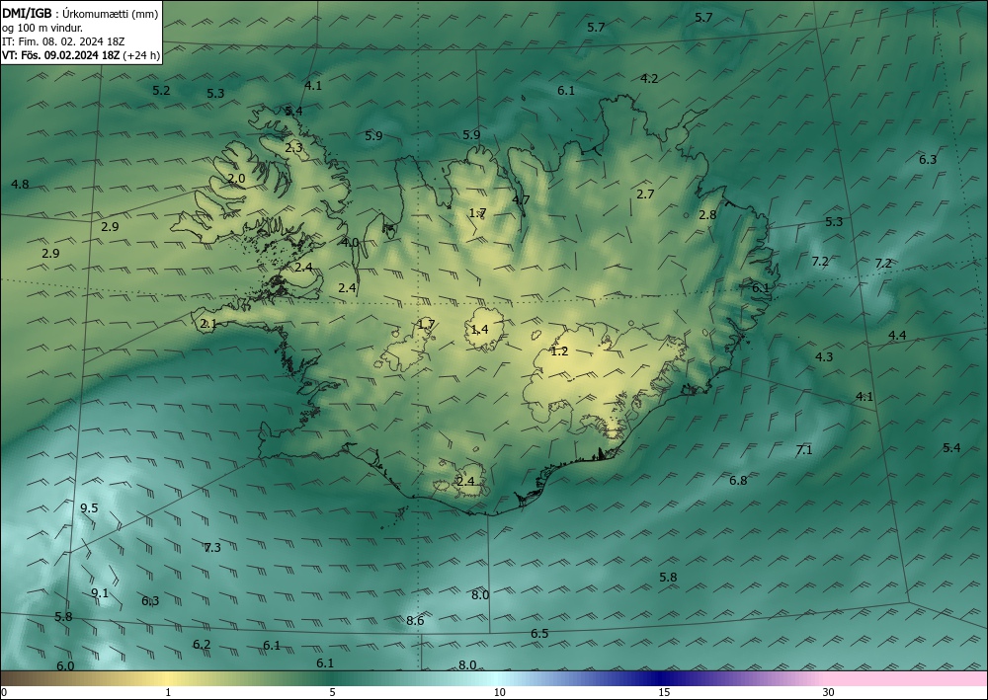Click the map value "4.7"
The width and height of the screenshot is (988, 700).
pos(521,199)
